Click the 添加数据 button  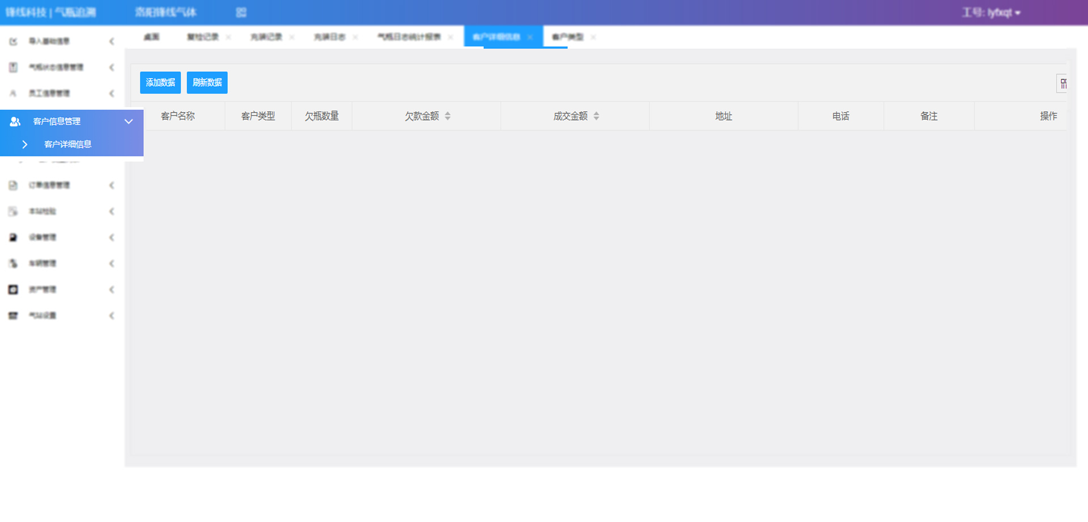160,83
